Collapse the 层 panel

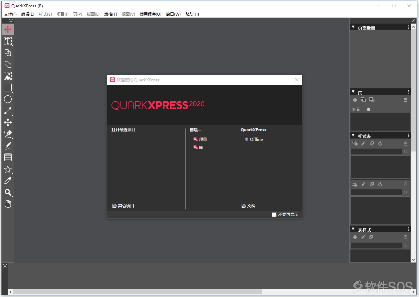coord(353,92)
